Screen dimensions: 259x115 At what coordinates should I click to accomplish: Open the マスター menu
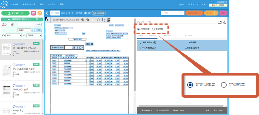[52, 5]
